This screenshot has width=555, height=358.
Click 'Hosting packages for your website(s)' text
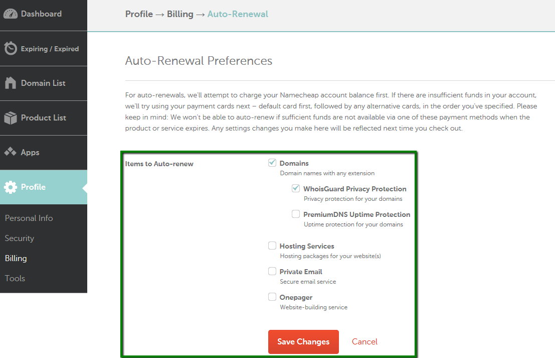(x=330, y=256)
